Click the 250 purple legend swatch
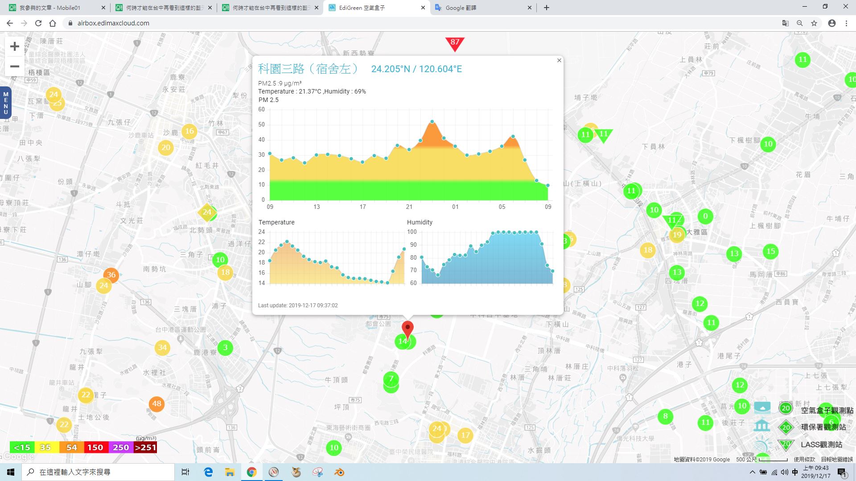The width and height of the screenshot is (856, 481). click(120, 447)
